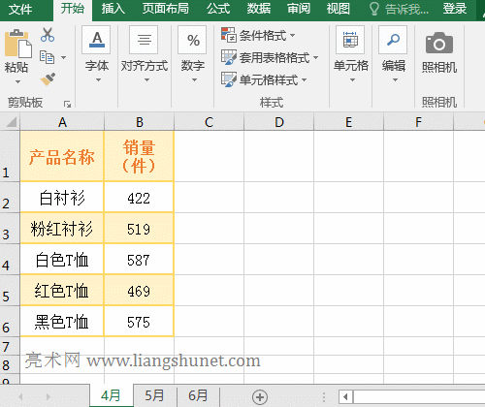The width and height of the screenshot is (485, 407).
Task: Open the 编辑 magnifier icon
Action: click(x=393, y=40)
